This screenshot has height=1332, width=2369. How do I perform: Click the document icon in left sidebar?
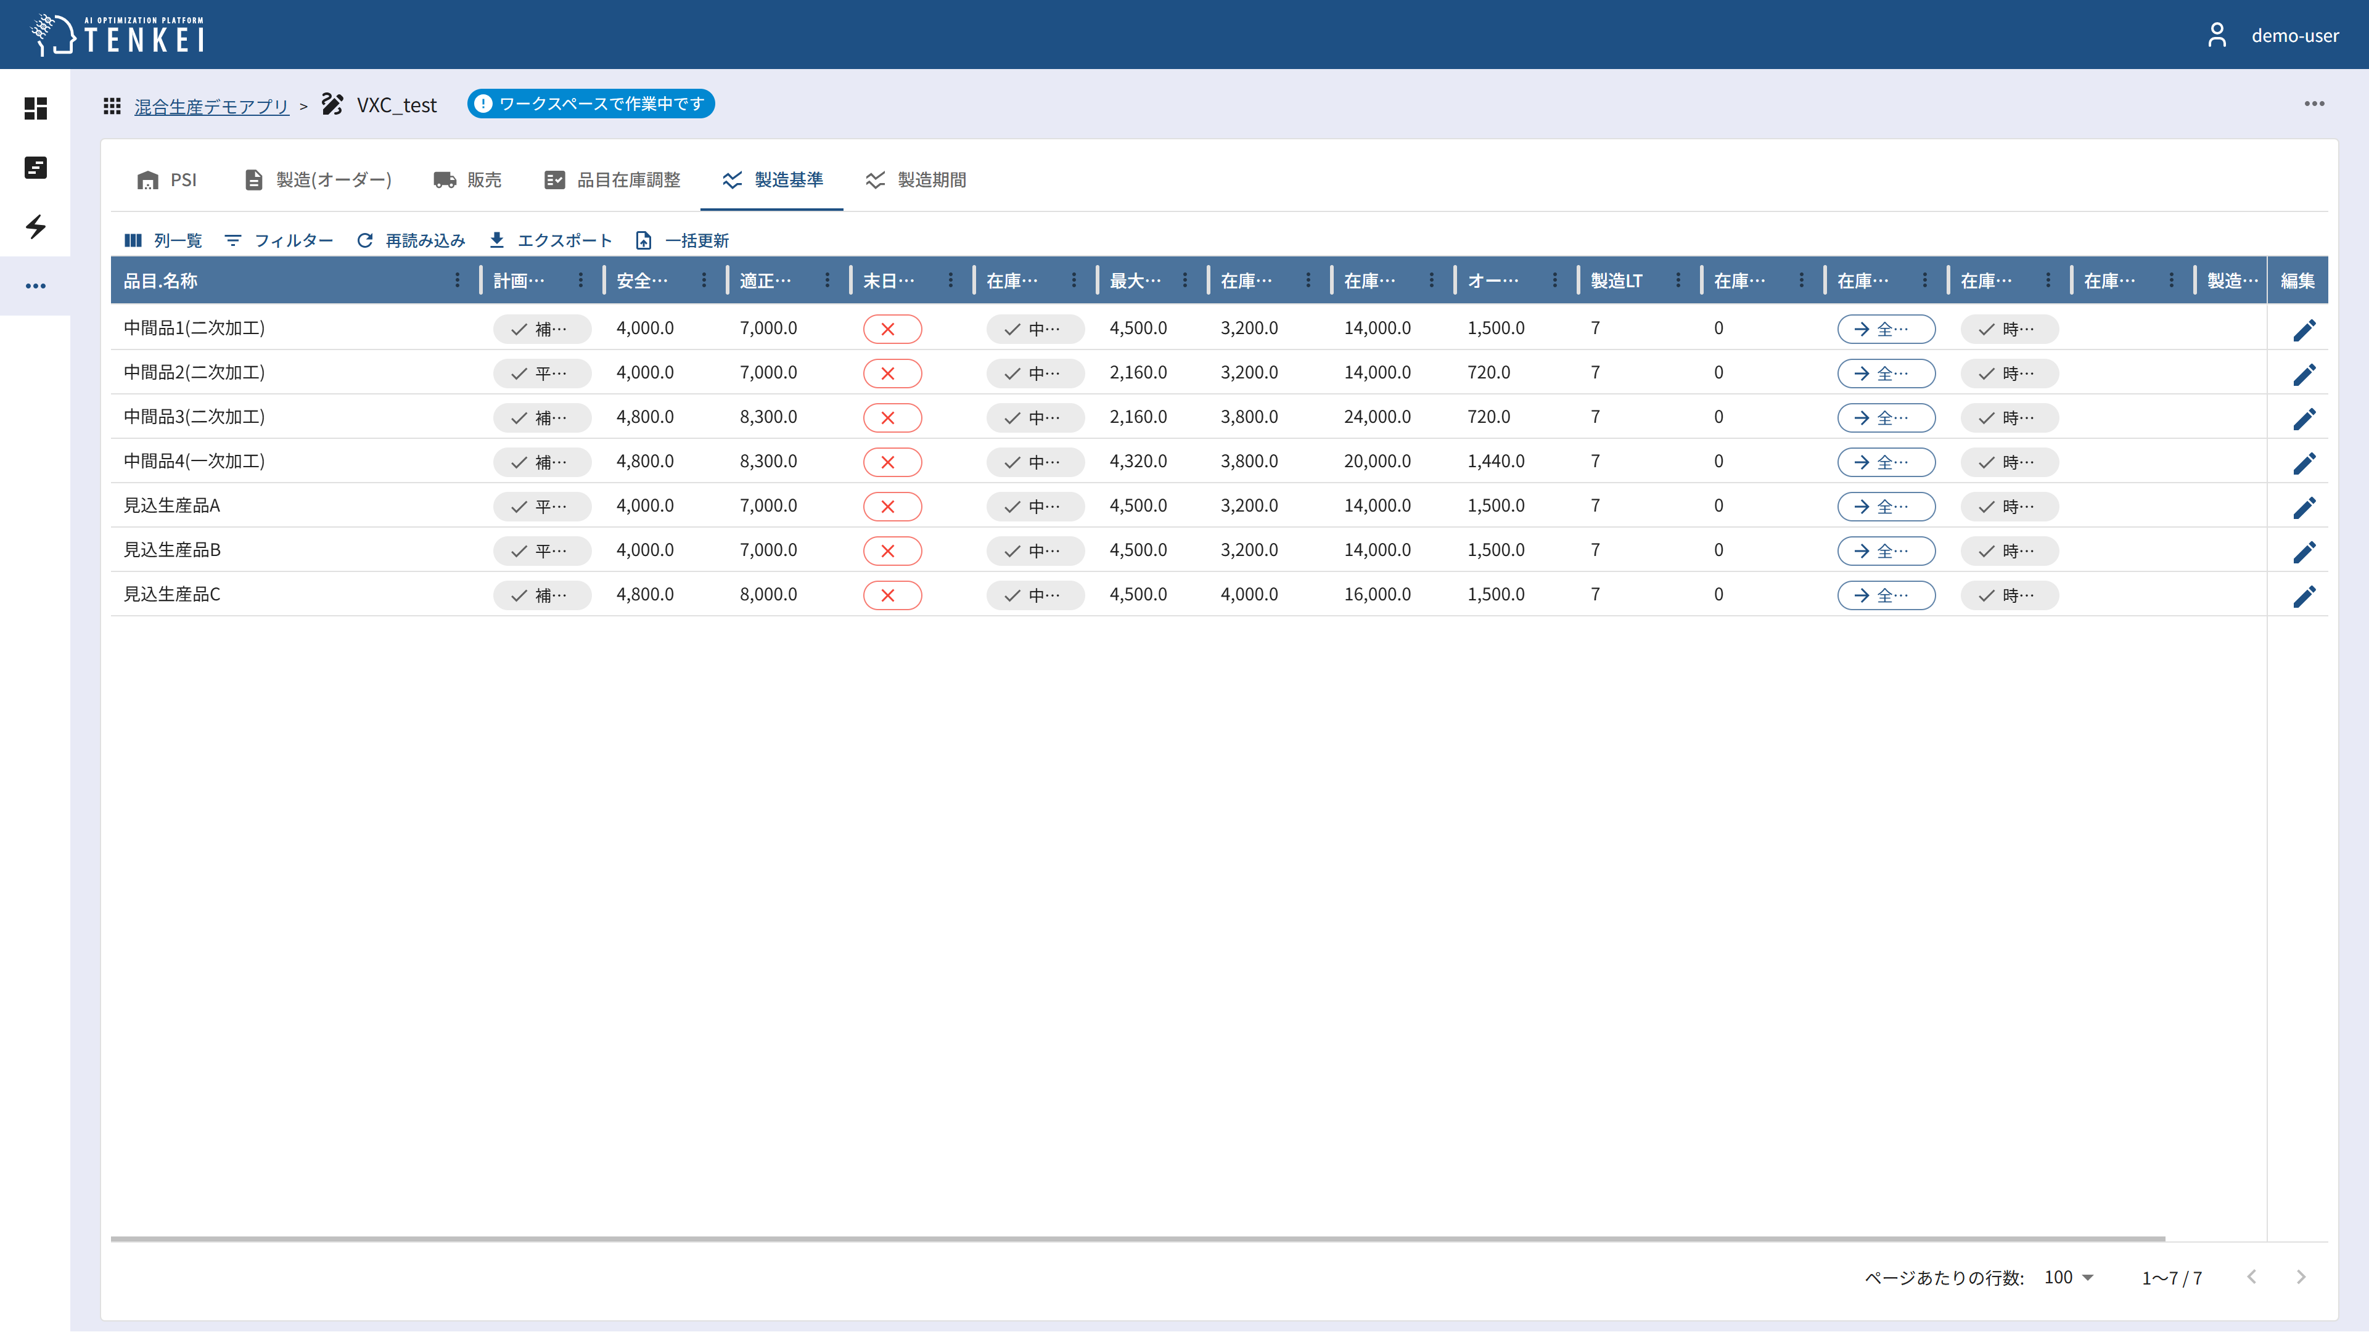(35, 167)
